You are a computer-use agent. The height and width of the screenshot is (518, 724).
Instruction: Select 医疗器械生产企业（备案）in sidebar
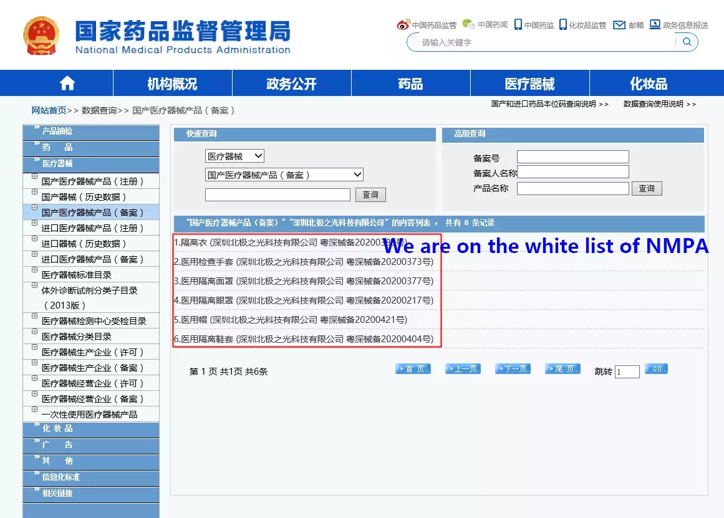click(92, 368)
